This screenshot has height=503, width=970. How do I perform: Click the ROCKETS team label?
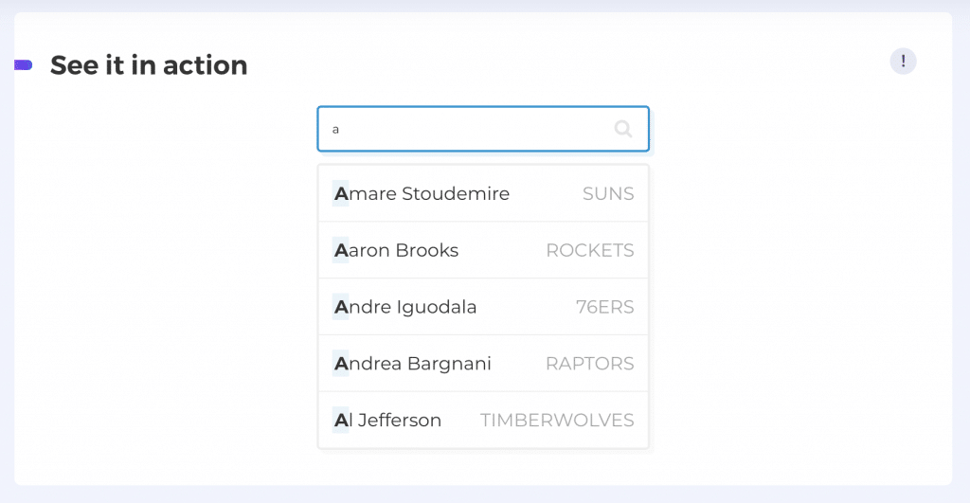pyautogui.click(x=589, y=250)
